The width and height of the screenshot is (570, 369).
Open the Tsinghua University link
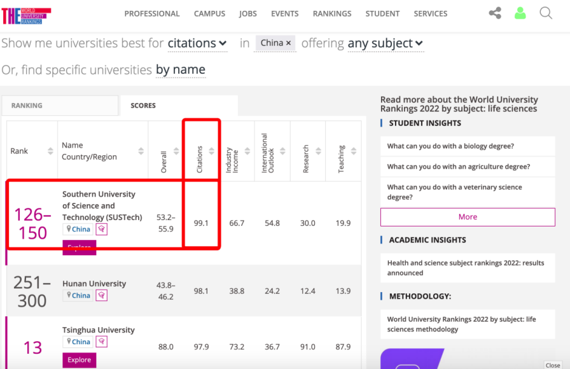tap(99, 330)
